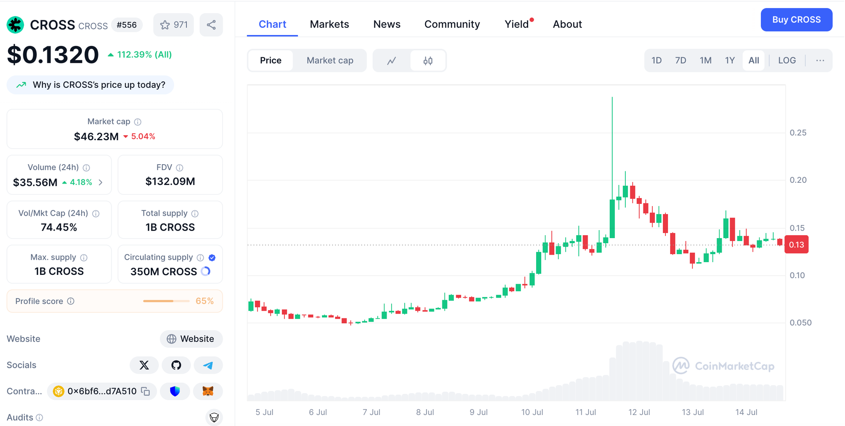
Task: Open the audit shield badge icon
Action: pos(214,418)
